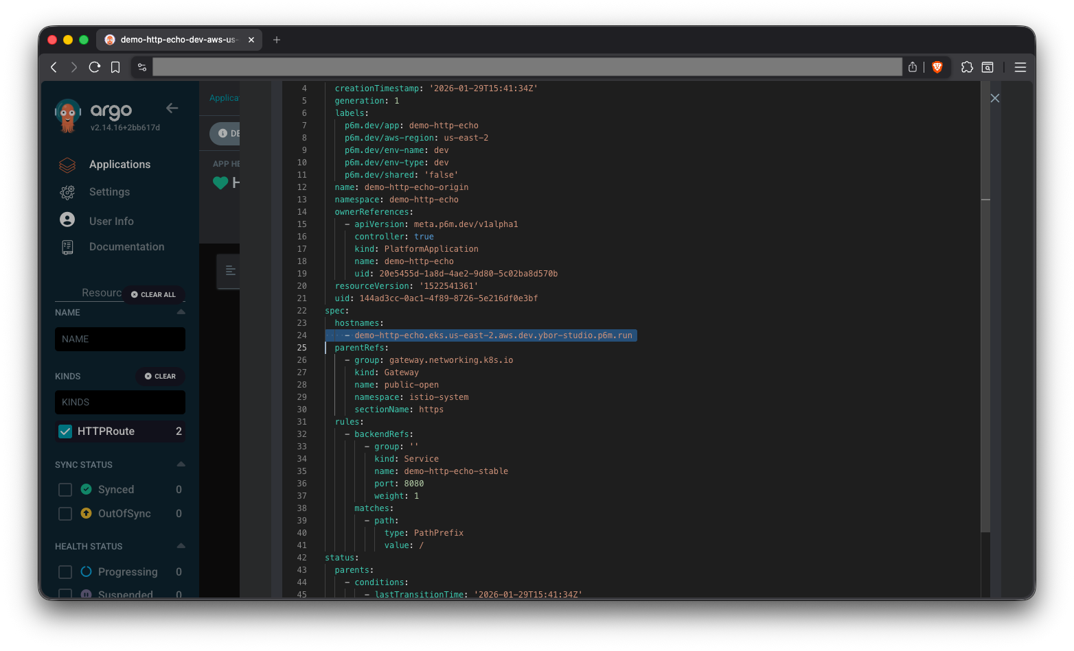Enable the OutOfSync status filter

[x=65, y=514]
